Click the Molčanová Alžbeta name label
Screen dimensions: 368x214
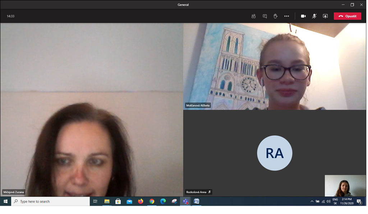pyautogui.click(x=198, y=106)
